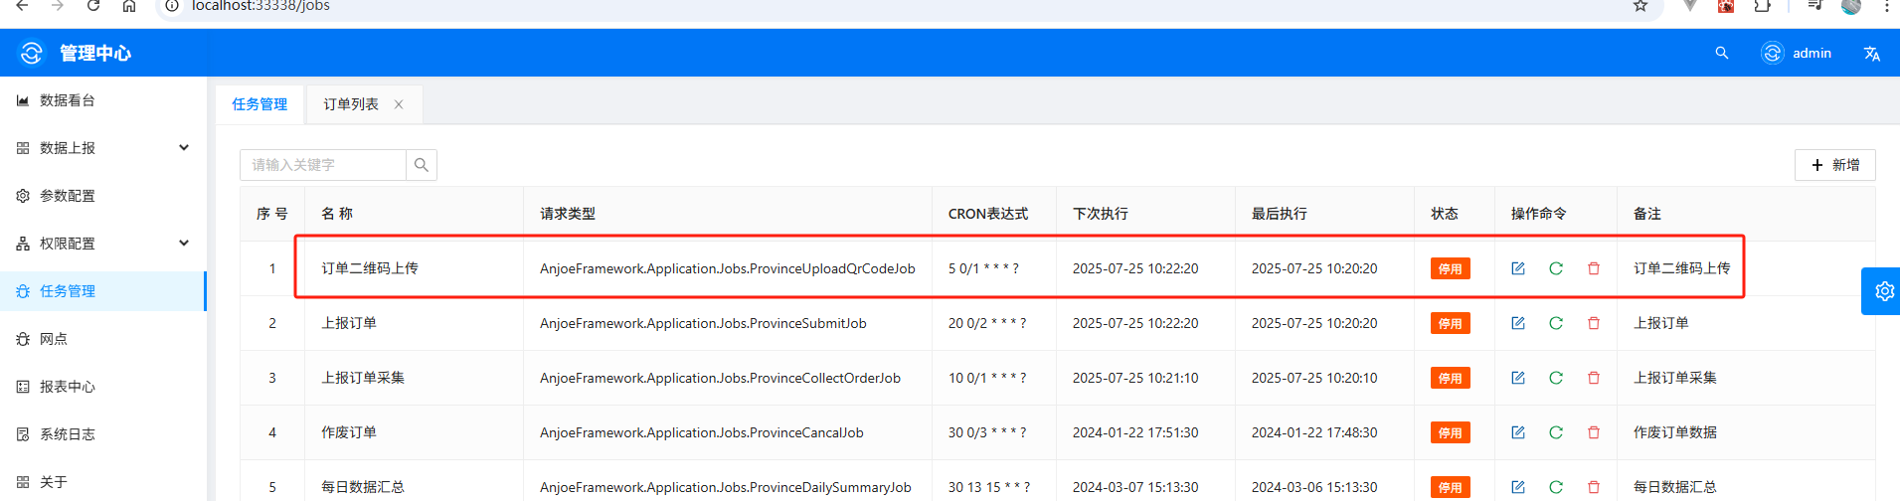Screen dimensions: 1900x501
Task: Switch to the 订单列表 tab
Action: [x=351, y=104]
